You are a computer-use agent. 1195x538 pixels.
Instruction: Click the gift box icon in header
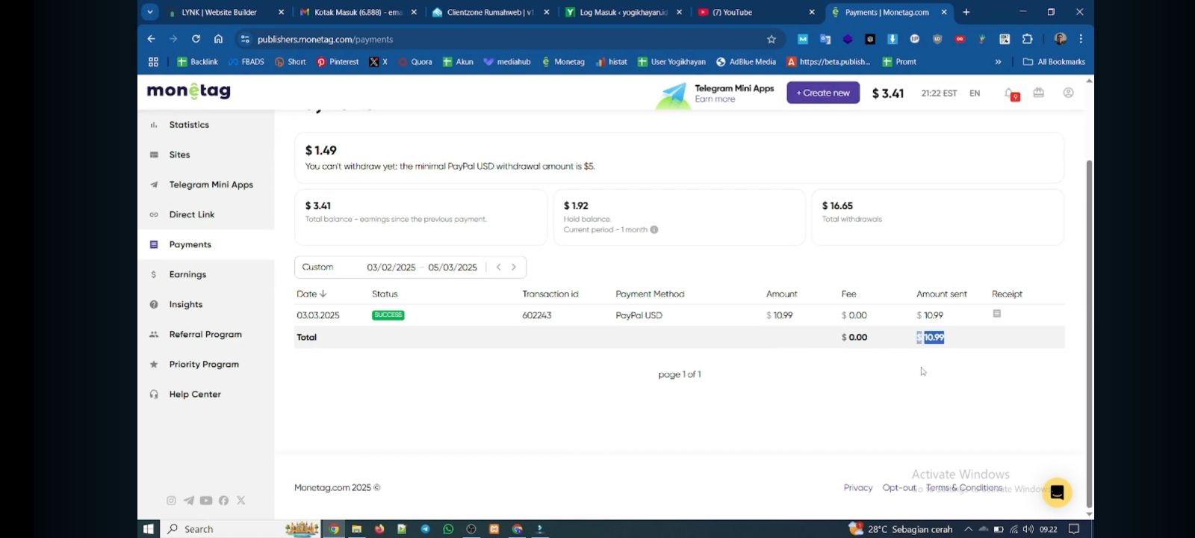click(1038, 93)
